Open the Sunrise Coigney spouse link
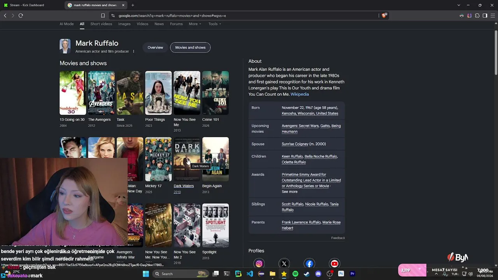This screenshot has height=280, width=498. click(x=295, y=144)
